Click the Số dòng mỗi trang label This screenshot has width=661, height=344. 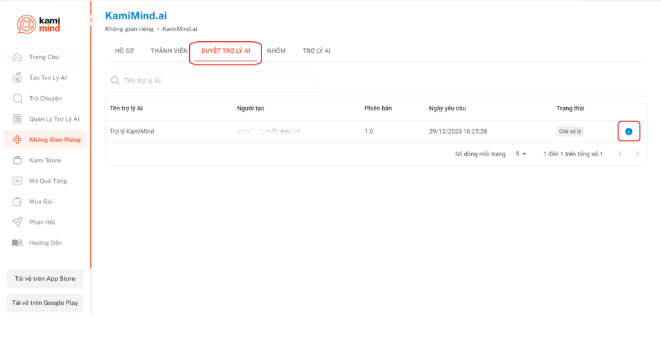point(480,154)
